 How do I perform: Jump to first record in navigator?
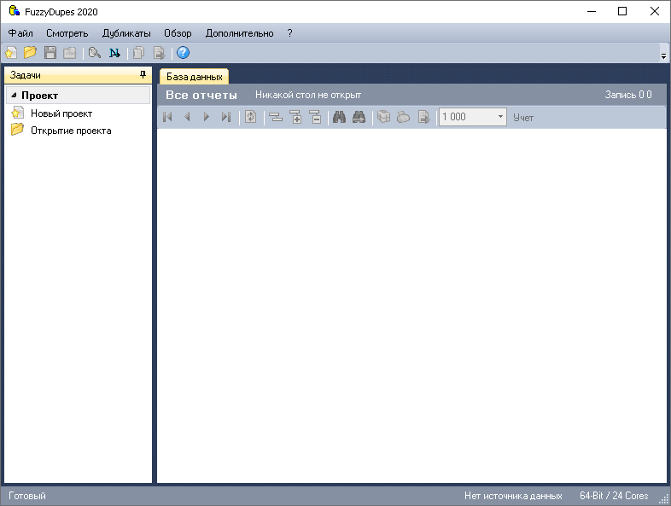tap(167, 117)
